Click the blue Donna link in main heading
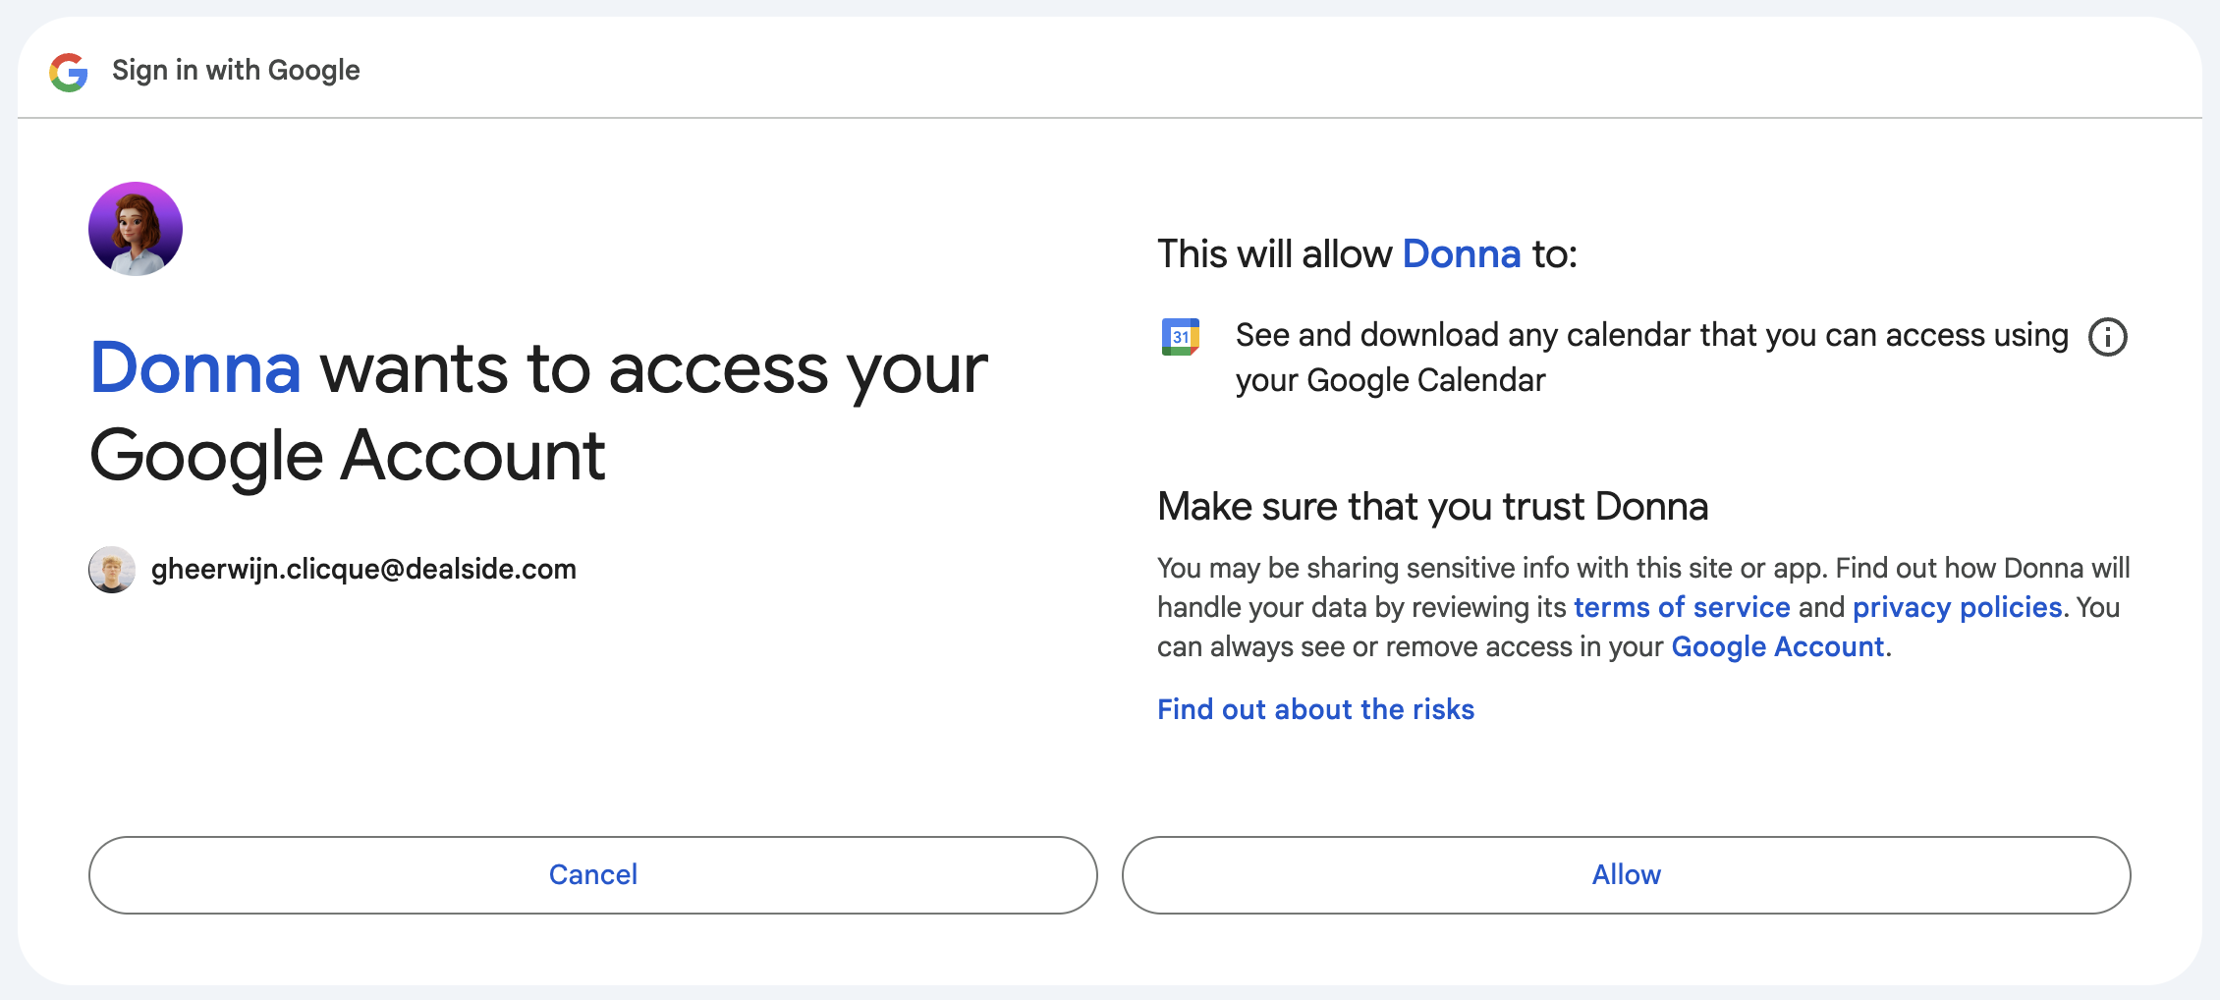Image resolution: width=2220 pixels, height=1000 pixels. point(195,369)
